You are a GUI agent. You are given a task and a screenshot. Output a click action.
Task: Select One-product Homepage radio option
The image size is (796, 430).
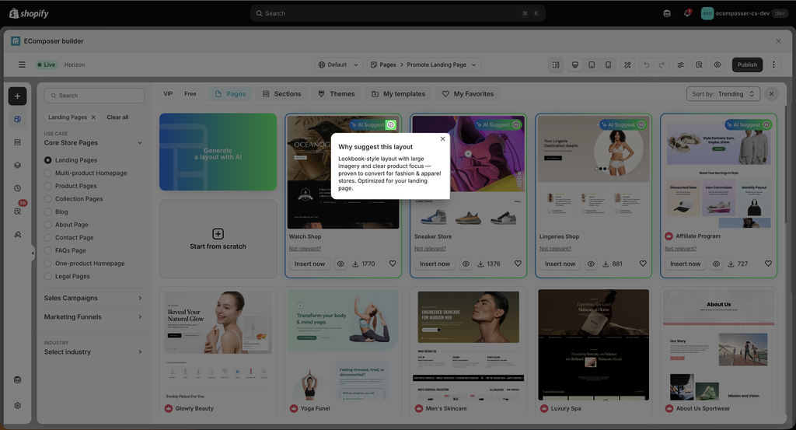click(x=47, y=264)
